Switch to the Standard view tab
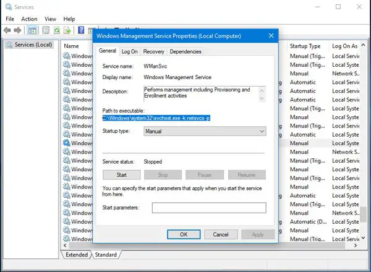Image resolution: width=371 pixels, height=272 pixels. coord(106,255)
